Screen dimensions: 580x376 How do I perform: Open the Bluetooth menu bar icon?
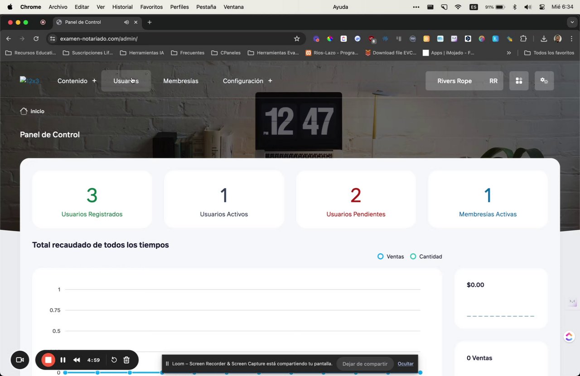coord(514,7)
